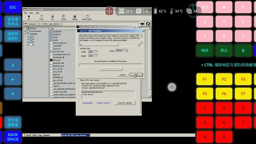Select Desktop in folder tree

click(31, 28)
